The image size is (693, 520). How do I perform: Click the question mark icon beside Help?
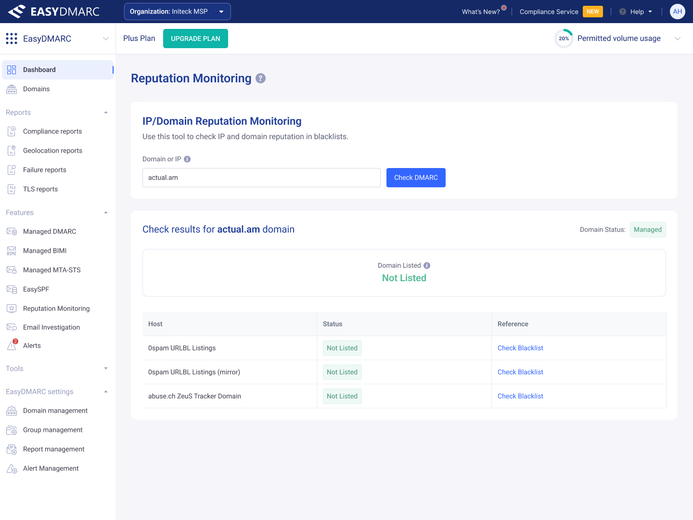pyautogui.click(x=623, y=12)
